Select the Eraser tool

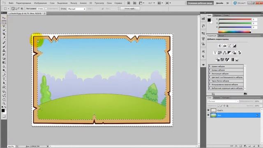pyautogui.click(x=4, y=58)
